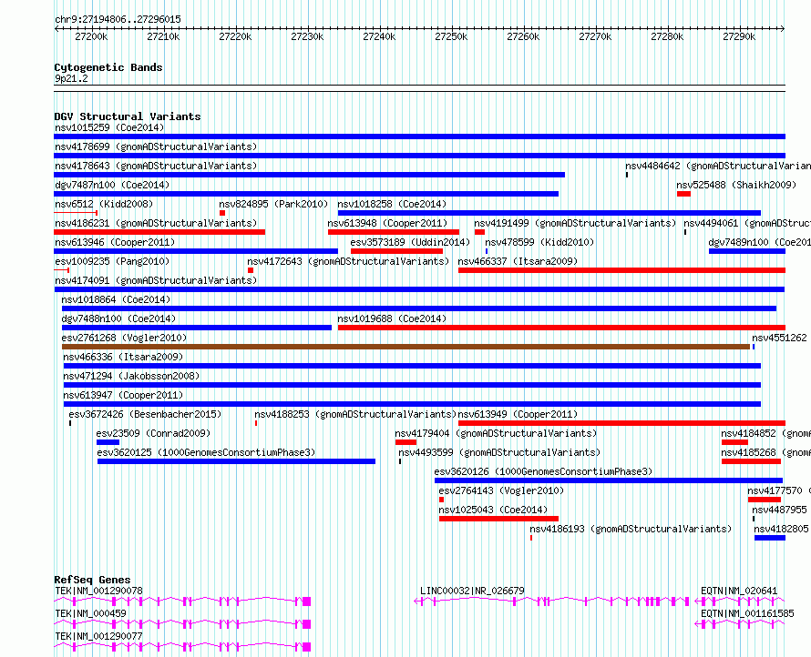Open nsv4551262 variant label

[779, 338]
